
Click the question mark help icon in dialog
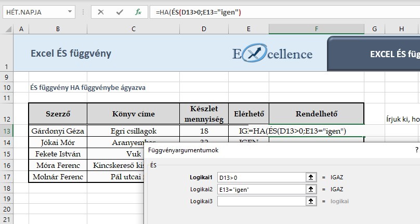tap(416, 150)
